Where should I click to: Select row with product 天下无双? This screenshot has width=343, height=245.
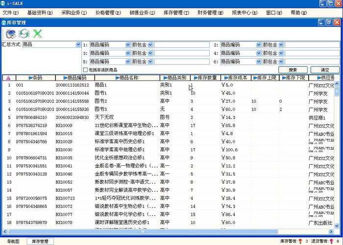tap(168, 117)
